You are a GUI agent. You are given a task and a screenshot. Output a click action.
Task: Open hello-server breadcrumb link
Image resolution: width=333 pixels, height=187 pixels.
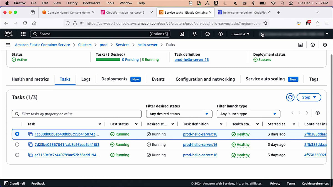point(147,45)
